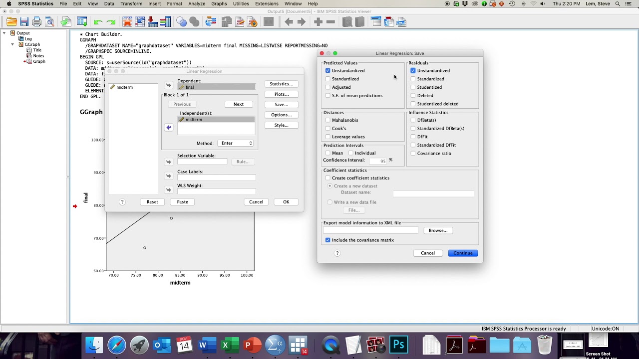639x359 pixels.
Task: Open the Extensions menu
Action: point(267,3)
